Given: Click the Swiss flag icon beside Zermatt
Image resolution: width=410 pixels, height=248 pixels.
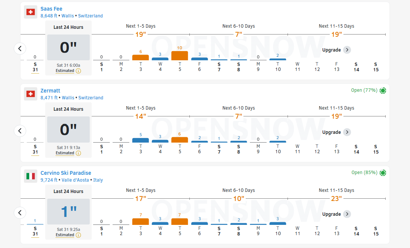Looking at the screenshot, I should click(x=30, y=94).
